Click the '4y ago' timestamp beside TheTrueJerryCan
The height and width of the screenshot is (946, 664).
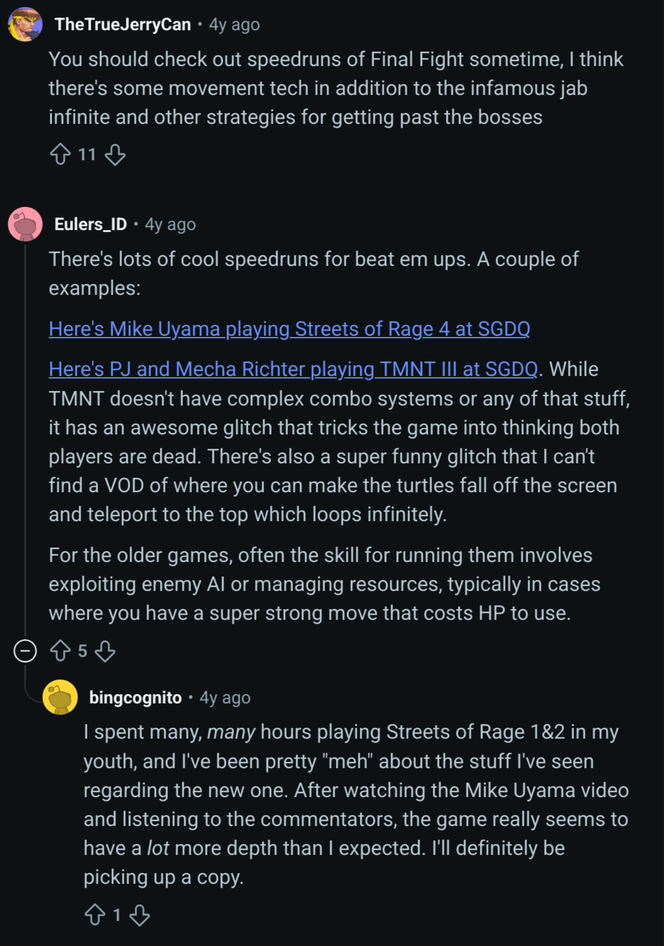(235, 25)
